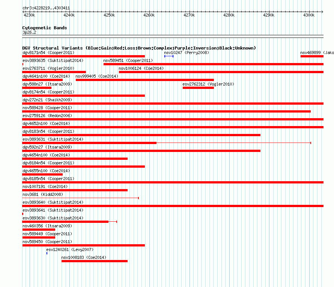Click dgv4652n100 (Coe2014) label

coord(46,123)
